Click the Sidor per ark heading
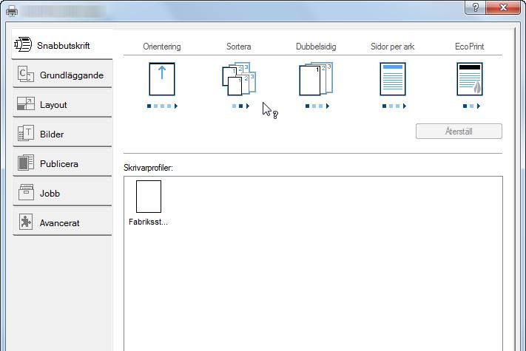This screenshot has width=526, height=351. 393,47
